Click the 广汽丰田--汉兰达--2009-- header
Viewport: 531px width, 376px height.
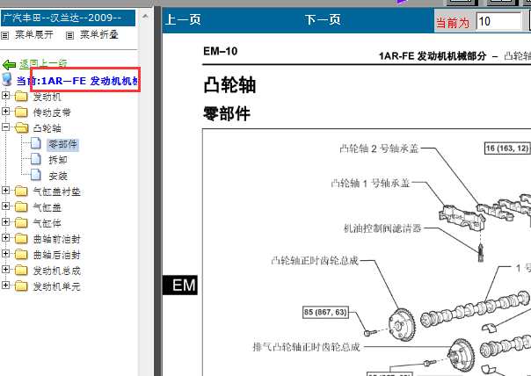pyautogui.click(x=68, y=18)
